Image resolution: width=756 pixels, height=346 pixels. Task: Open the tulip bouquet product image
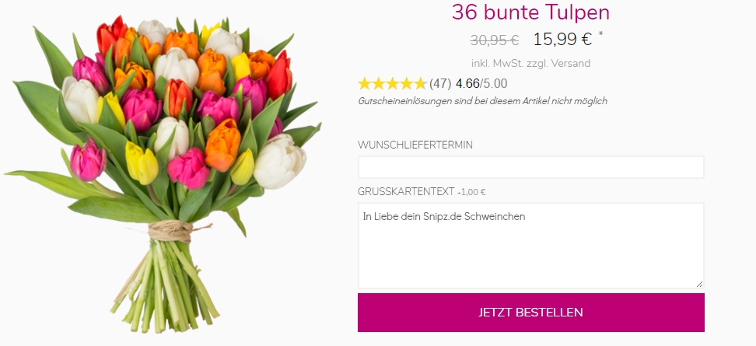click(x=164, y=173)
